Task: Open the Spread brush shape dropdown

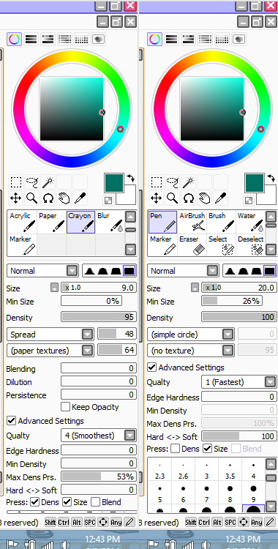Action: coord(50,335)
